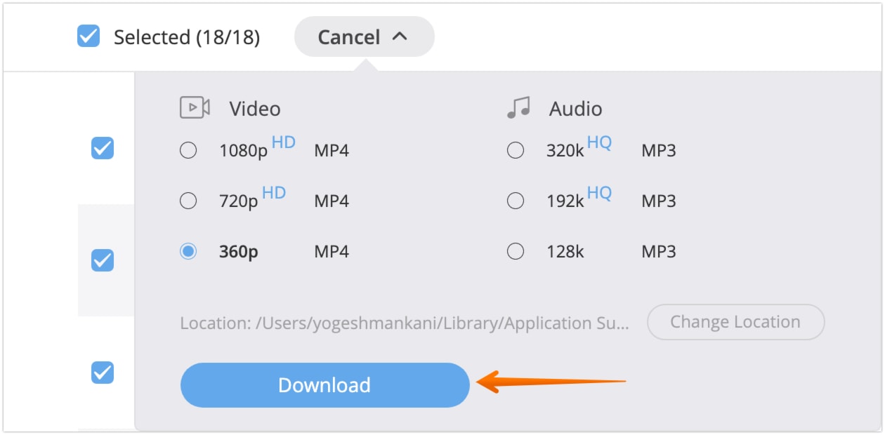Click the Change Location button
The image size is (885, 435).
tap(735, 321)
